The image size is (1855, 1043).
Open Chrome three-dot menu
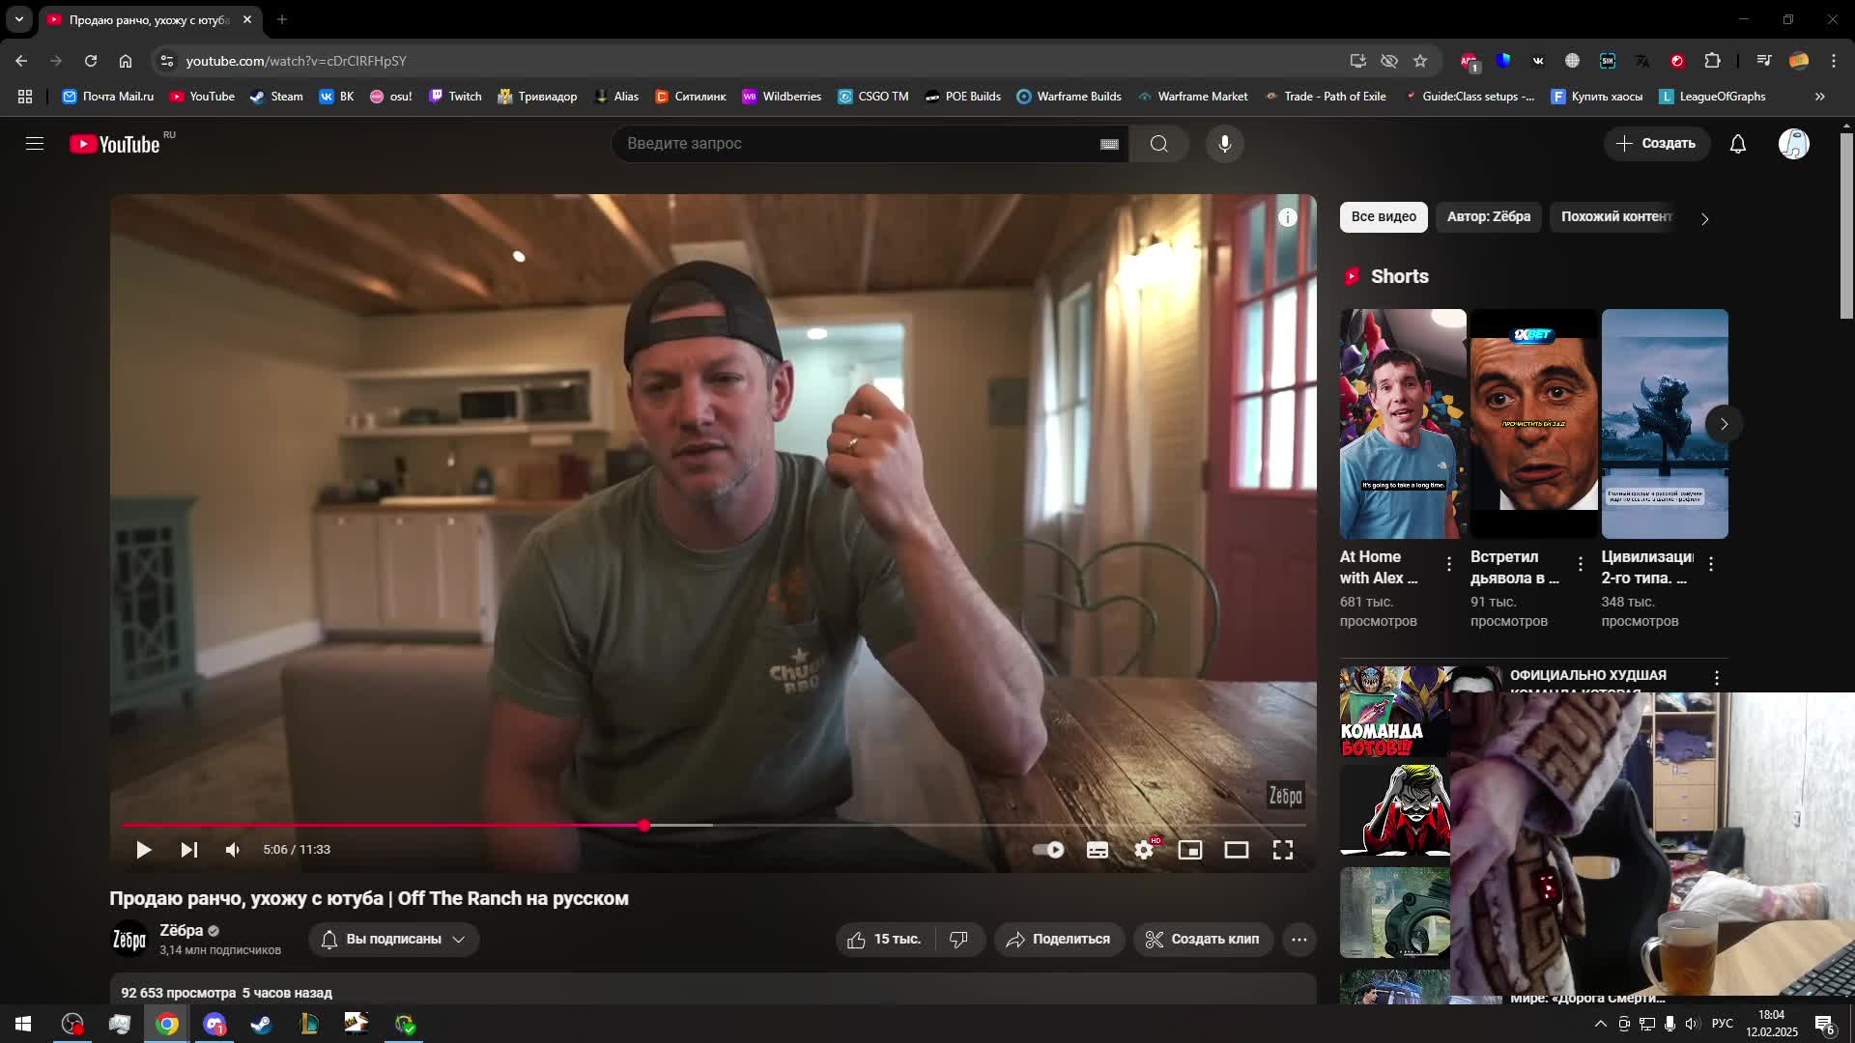1834,61
